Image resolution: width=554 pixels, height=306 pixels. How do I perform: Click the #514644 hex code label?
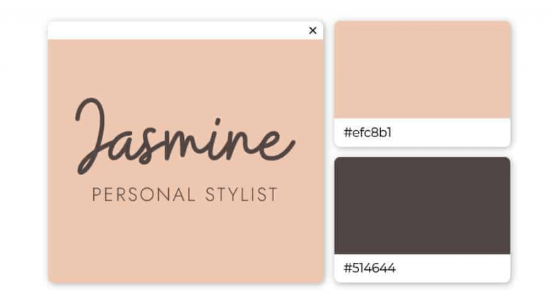(x=369, y=268)
